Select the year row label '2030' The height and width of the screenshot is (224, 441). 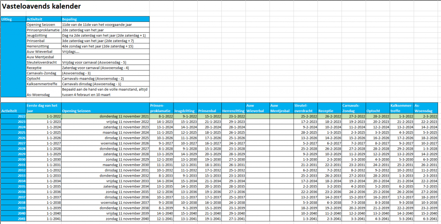click(13, 159)
